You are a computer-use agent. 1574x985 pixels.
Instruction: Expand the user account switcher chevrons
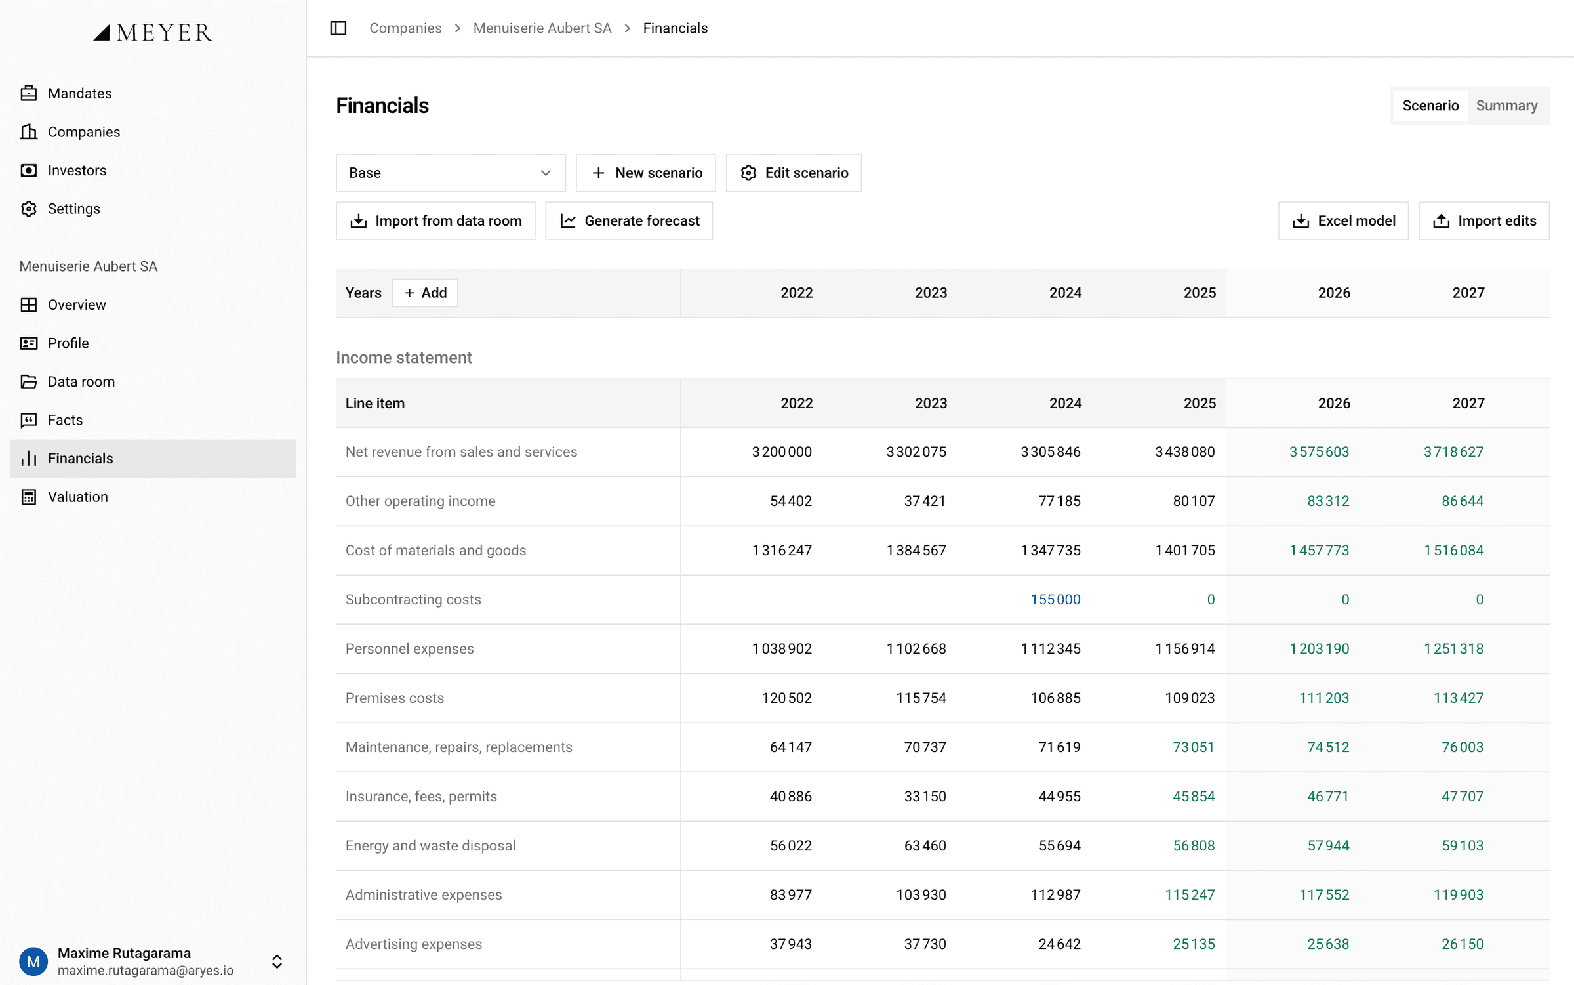click(277, 961)
